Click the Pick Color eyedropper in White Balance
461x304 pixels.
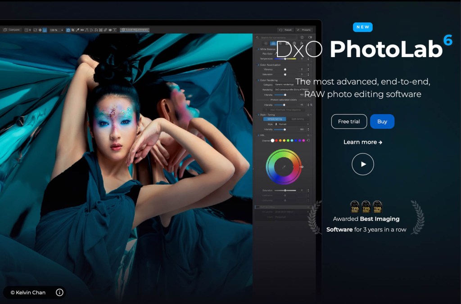pos(276,54)
